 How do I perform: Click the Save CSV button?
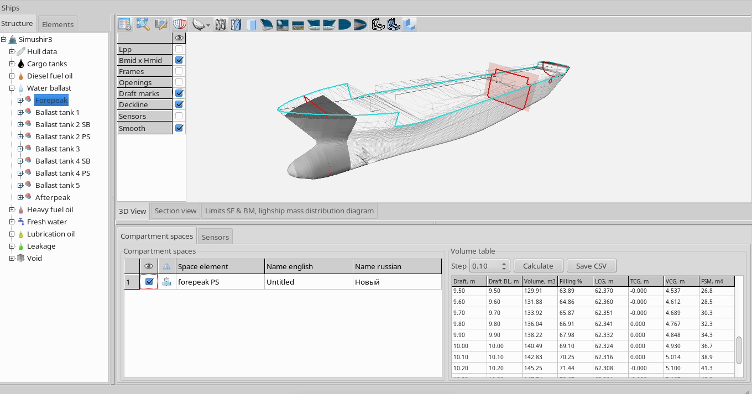(x=591, y=266)
